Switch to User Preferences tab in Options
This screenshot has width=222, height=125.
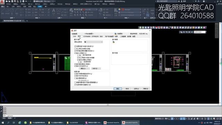point(109,36)
